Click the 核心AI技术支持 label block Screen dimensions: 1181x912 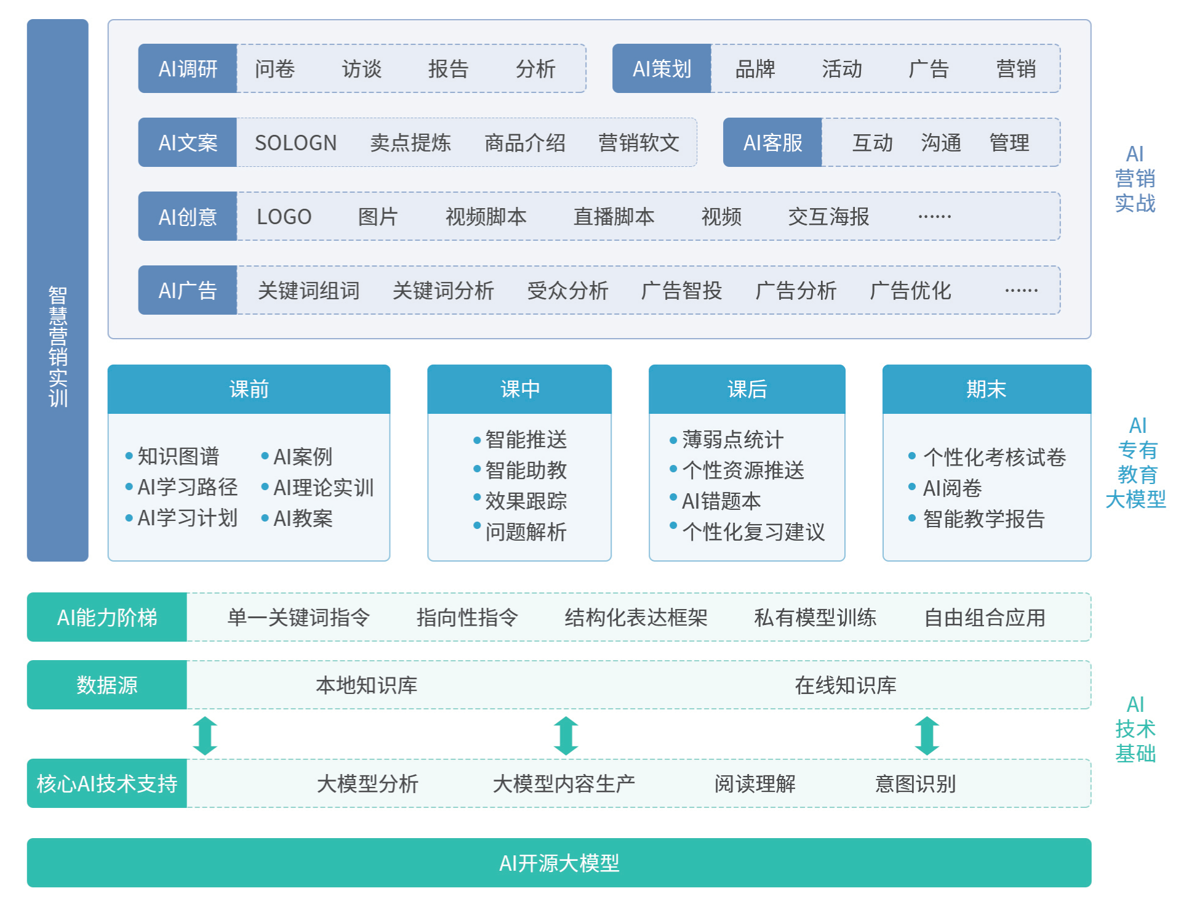click(x=107, y=783)
